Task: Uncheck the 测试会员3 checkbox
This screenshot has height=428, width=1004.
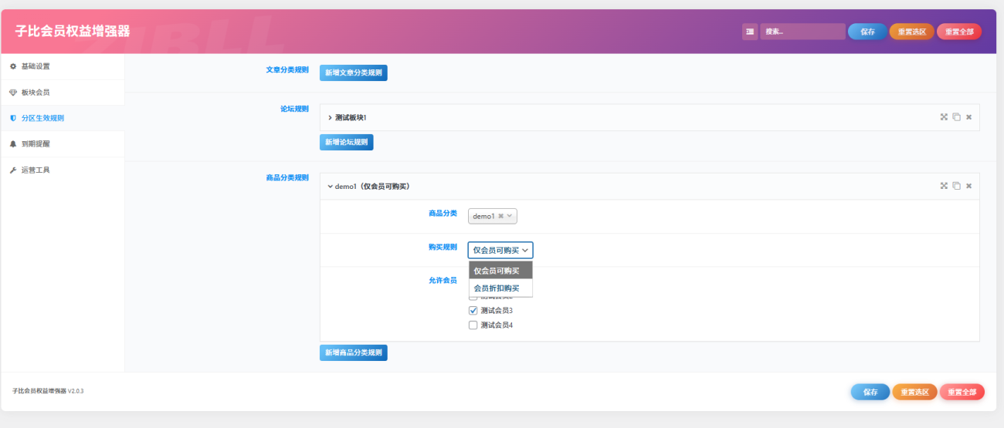Action: 473,310
